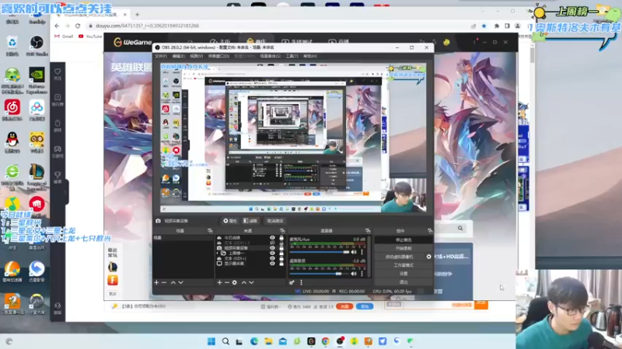Open File Explorer from the taskbar
622x349 pixels.
pos(268,341)
